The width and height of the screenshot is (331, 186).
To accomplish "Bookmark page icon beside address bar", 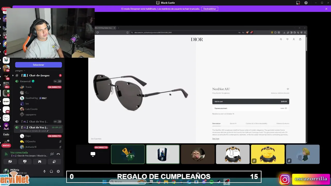I will (127, 32).
